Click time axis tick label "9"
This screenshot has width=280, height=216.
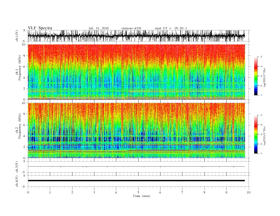pyautogui.click(x=226, y=192)
